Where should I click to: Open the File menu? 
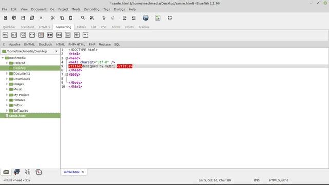pos(5,9)
